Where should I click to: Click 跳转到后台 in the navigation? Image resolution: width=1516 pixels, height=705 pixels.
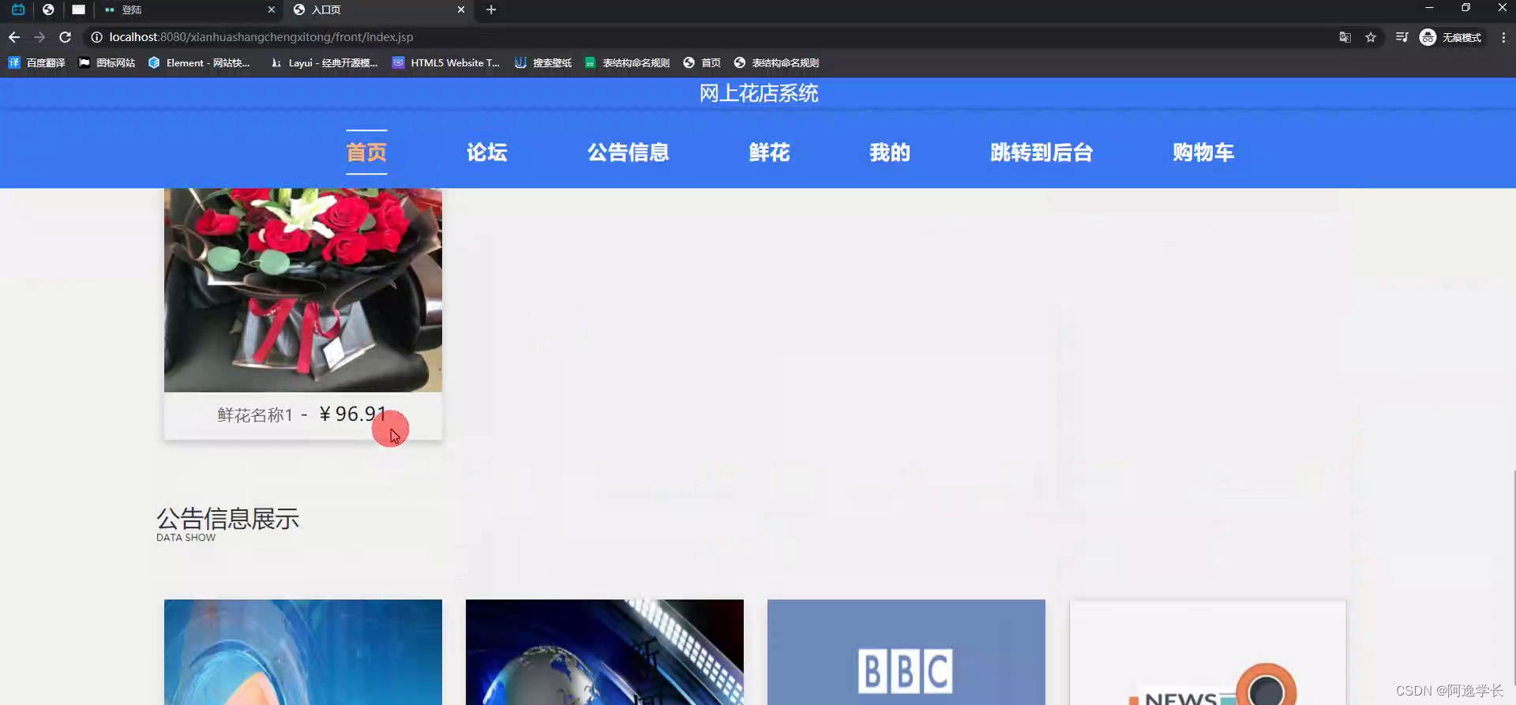(x=1041, y=152)
